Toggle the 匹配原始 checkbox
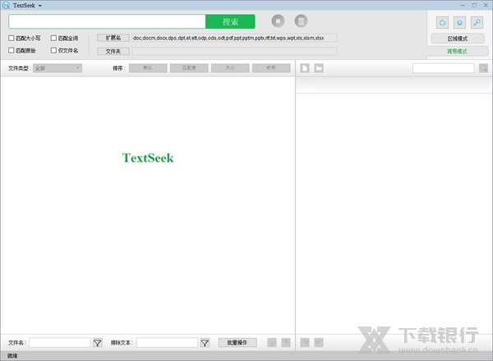Image resolution: width=493 pixels, height=361 pixels. [12, 50]
